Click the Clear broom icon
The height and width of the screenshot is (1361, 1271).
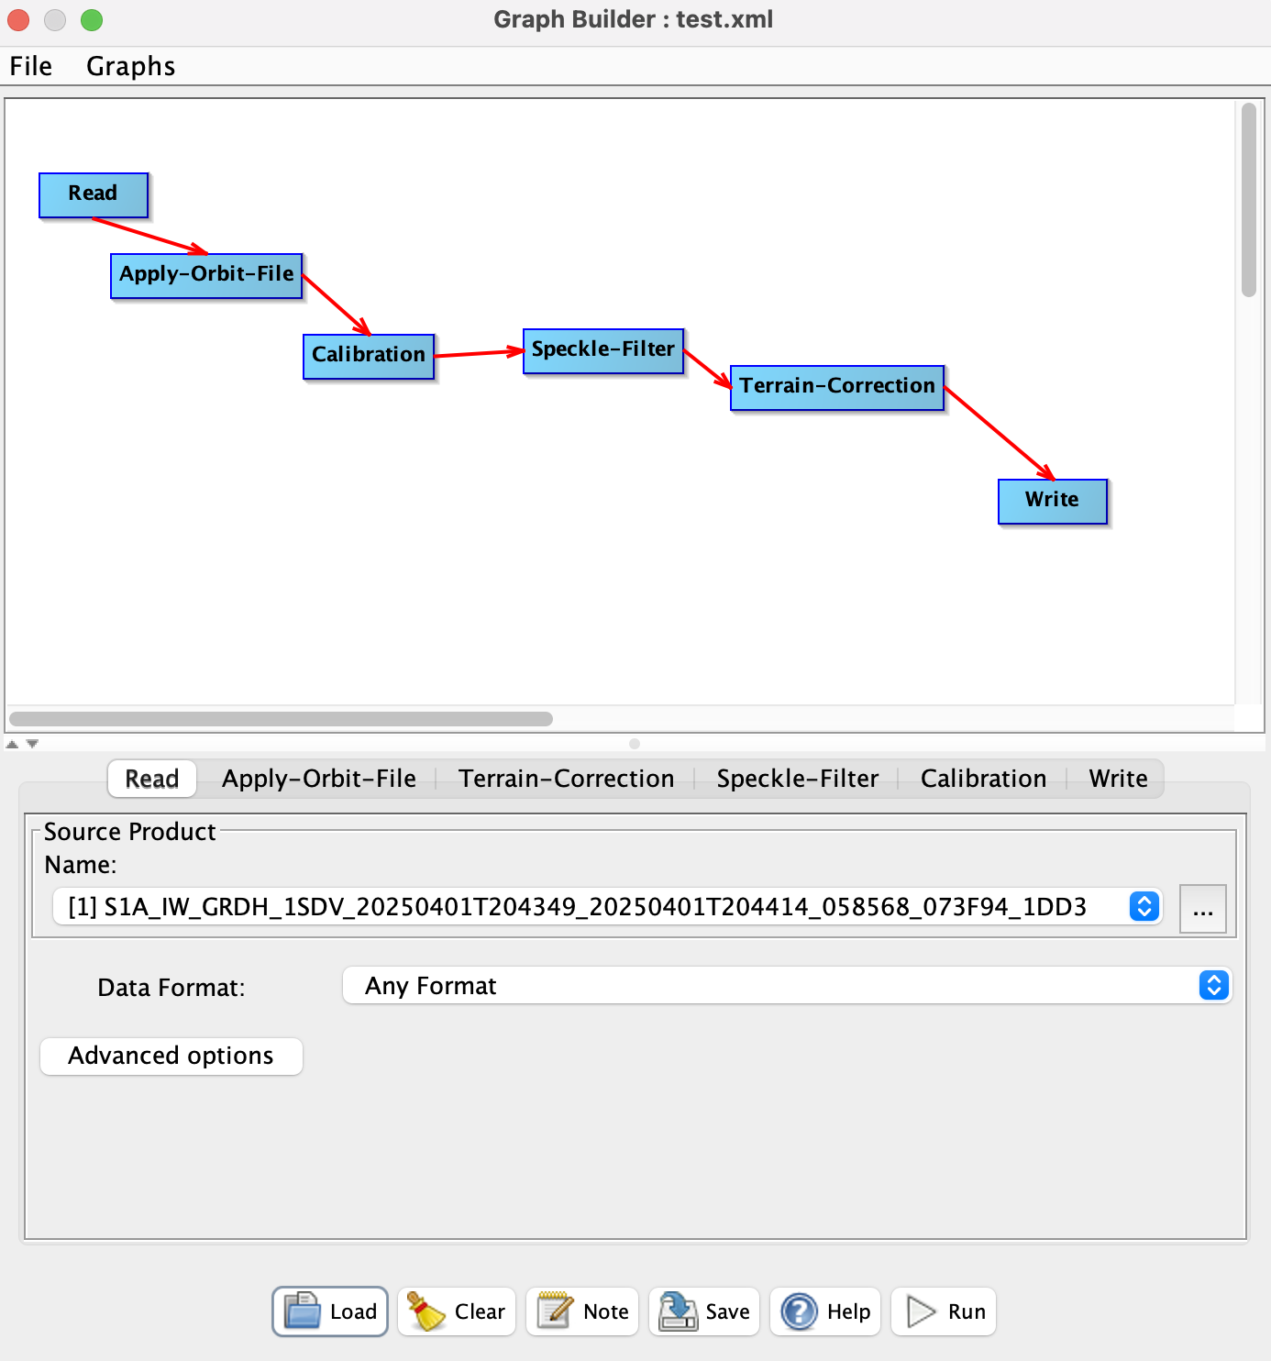pyautogui.click(x=426, y=1311)
